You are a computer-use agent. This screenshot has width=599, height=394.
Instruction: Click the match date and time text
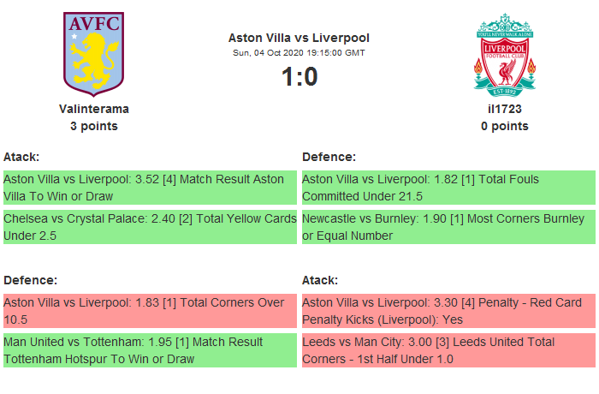coord(299,53)
